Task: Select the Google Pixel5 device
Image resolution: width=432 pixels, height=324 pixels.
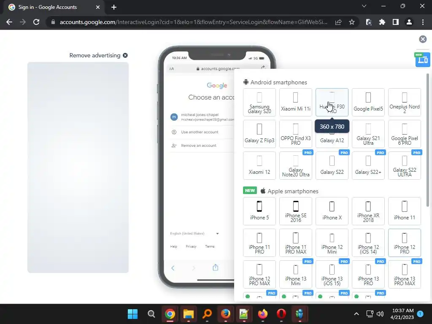Action: click(368, 102)
